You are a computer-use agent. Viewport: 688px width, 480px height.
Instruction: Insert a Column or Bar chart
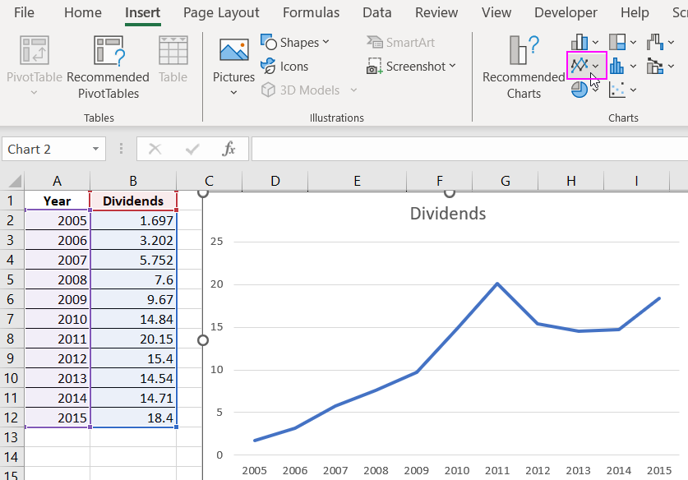click(579, 41)
